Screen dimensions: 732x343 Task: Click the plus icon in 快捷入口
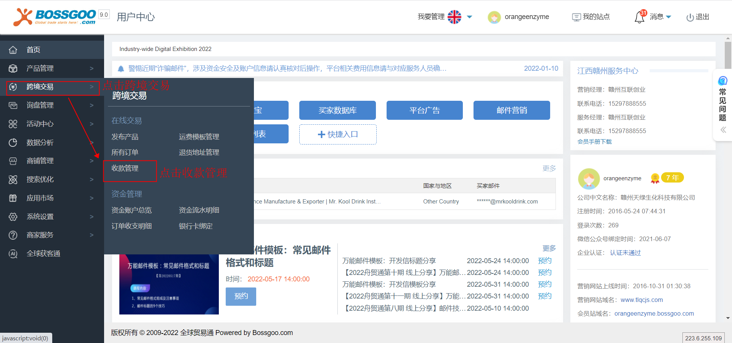(321, 135)
